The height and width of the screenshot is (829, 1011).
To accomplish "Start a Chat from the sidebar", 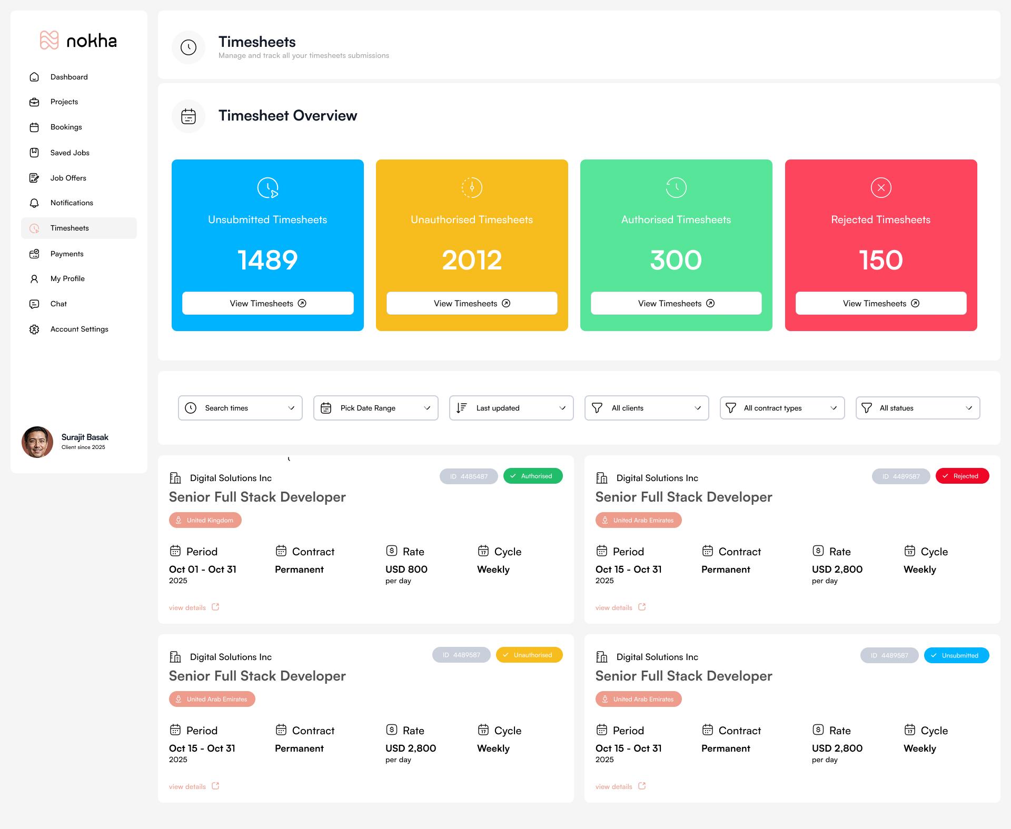I will (58, 304).
